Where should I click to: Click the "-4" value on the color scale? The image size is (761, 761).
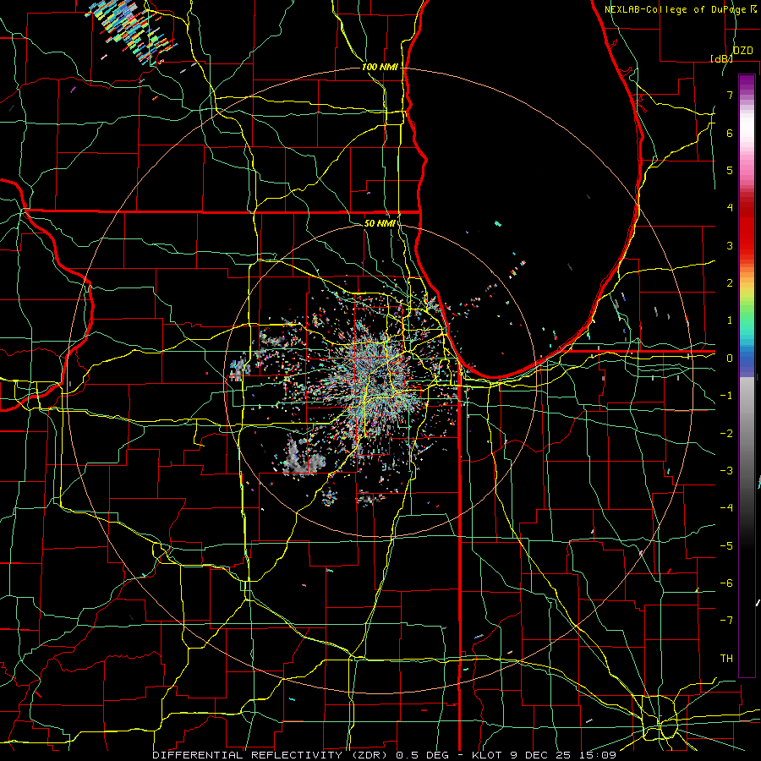(726, 508)
